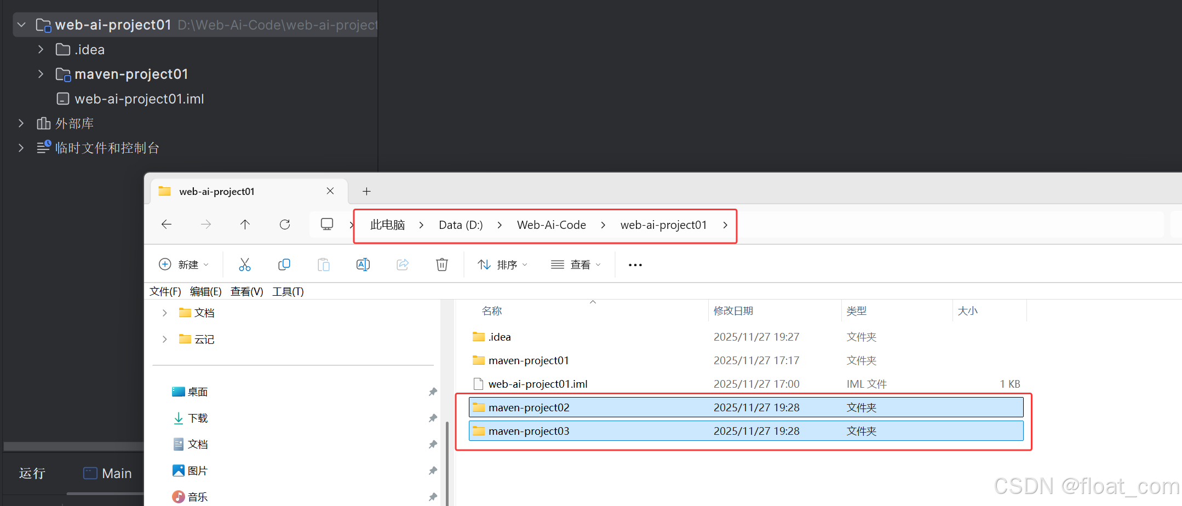Screen dimensions: 1182x506
Task: Click the navigation pane vertical scrollbar
Action: coord(447,463)
